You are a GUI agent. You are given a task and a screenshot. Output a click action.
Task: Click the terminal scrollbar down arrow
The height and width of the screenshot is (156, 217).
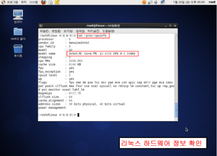(x=176, y=119)
